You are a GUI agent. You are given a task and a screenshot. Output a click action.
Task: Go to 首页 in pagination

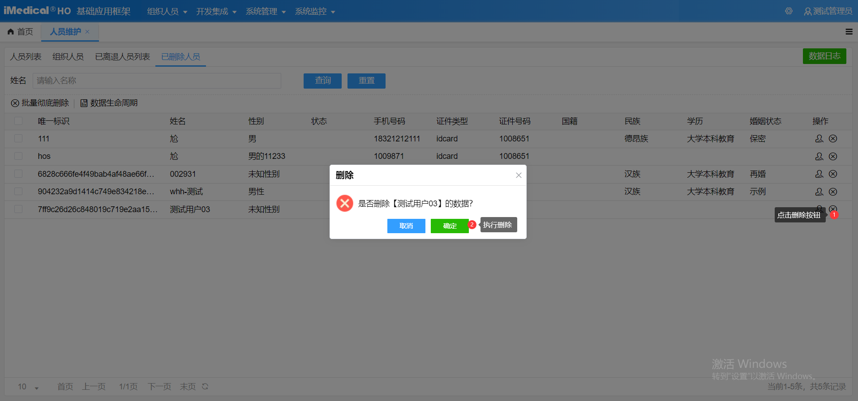(x=65, y=387)
